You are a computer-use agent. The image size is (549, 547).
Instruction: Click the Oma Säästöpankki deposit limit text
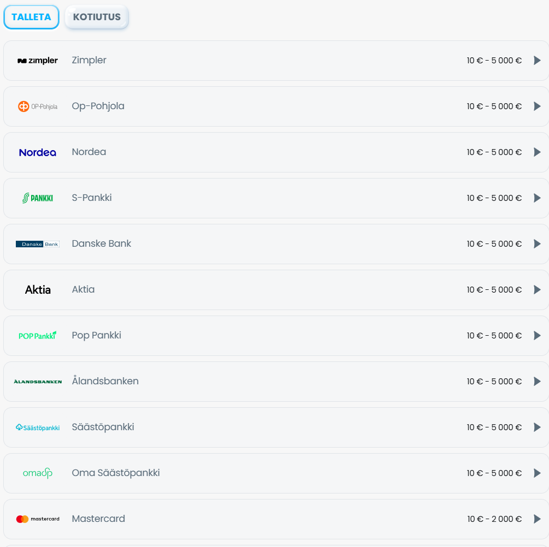(494, 473)
